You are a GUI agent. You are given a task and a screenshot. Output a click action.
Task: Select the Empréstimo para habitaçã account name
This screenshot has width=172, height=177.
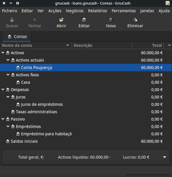point(46,134)
